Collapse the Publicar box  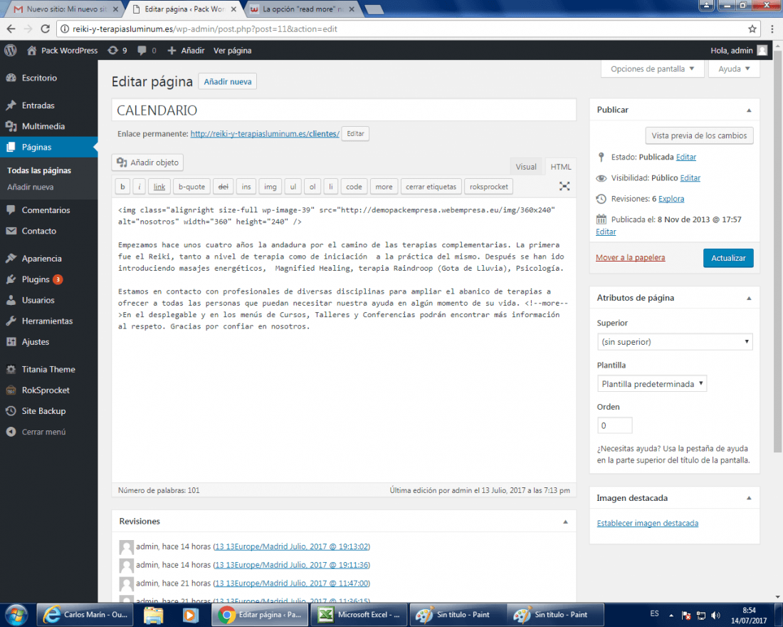749,110
